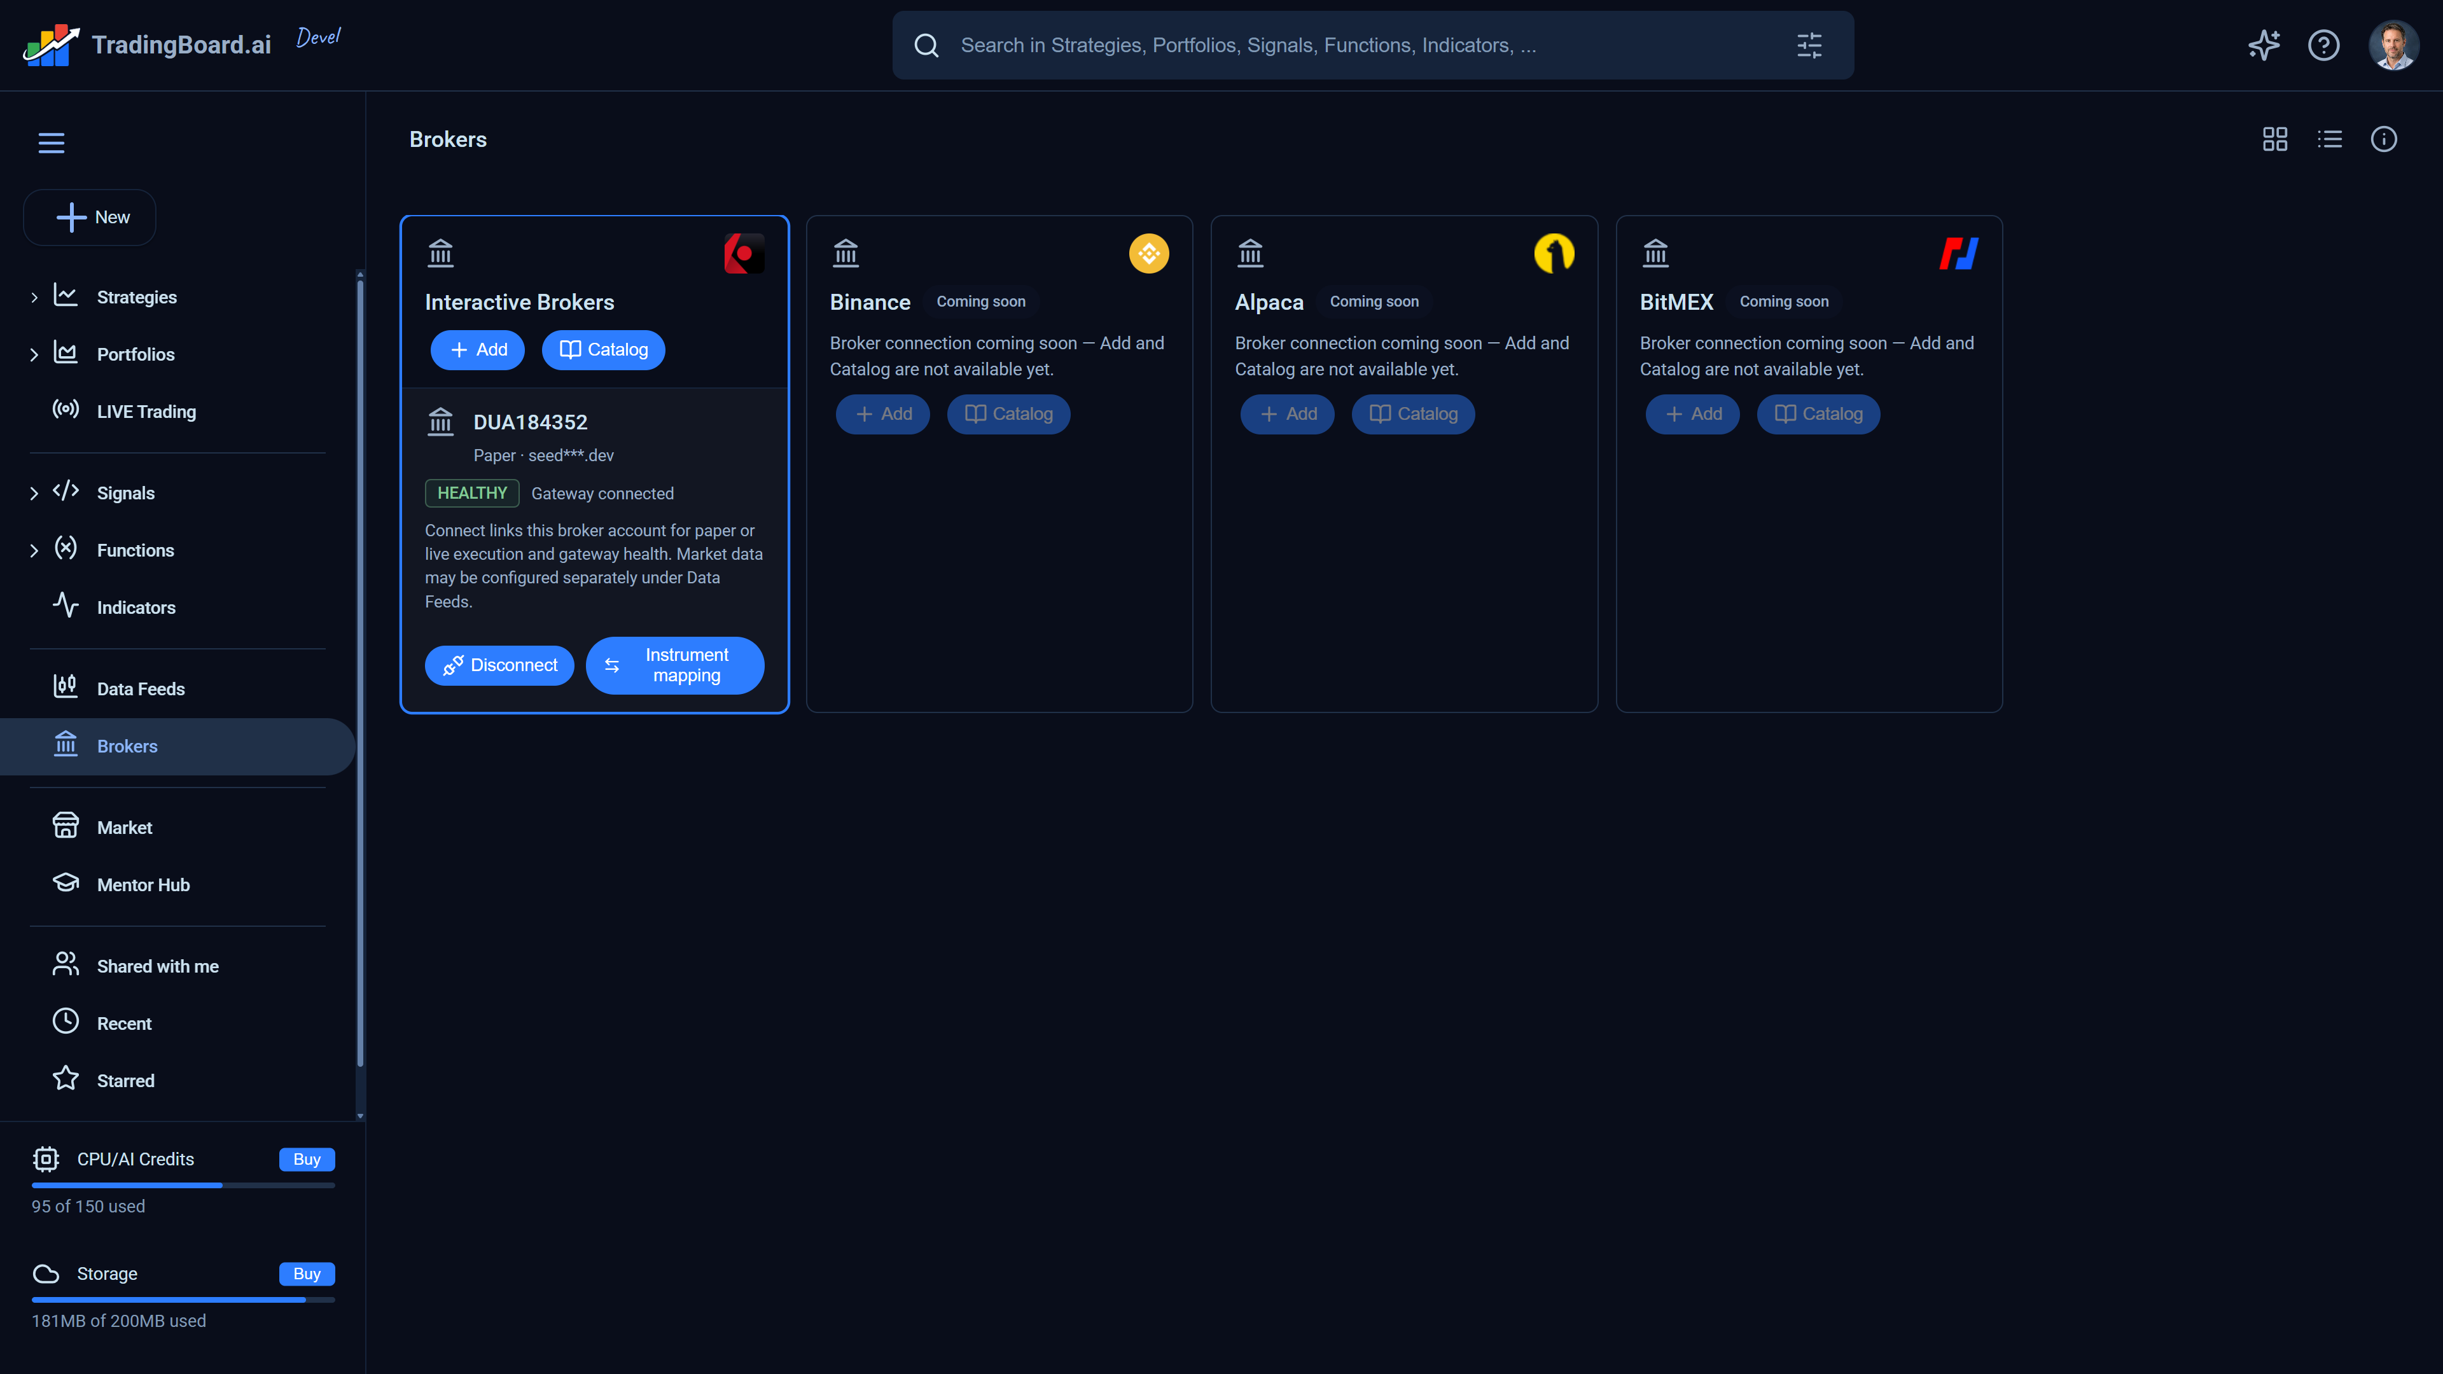Screen dimensions: 2443x1374
Task: Switch to grid view layout
Action: (2275, 139)
